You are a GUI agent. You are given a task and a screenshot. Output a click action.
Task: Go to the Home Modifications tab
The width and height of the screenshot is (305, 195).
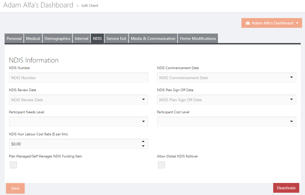(x=198, y=38)
